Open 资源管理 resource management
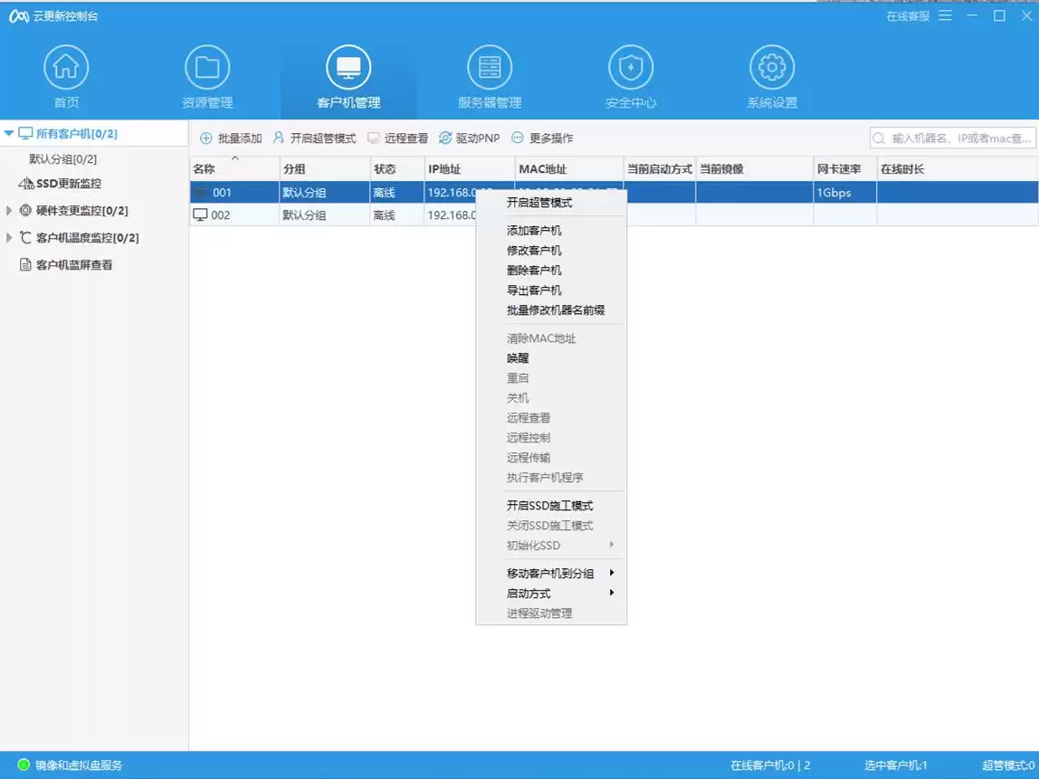The width and height of the screenshot is (1039, 779). pos(207,75)
